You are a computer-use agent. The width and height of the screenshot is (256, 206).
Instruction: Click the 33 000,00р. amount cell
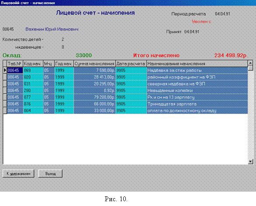94,110
